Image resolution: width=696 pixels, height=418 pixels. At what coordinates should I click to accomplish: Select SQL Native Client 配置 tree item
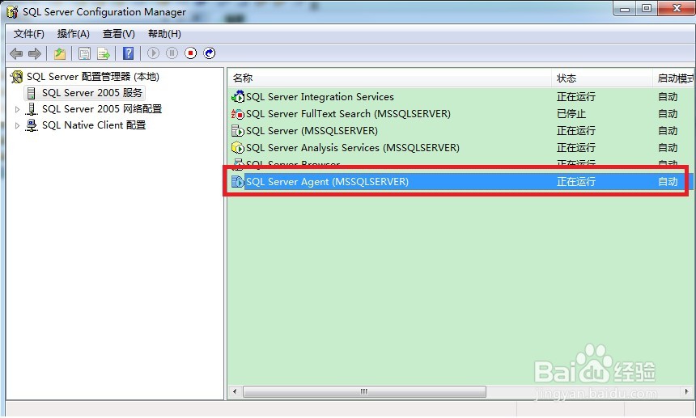(94, 125)
